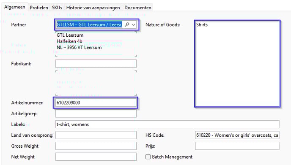Open the Documenten tab
The image size is (291, 165).
click(x=138, y=8)
